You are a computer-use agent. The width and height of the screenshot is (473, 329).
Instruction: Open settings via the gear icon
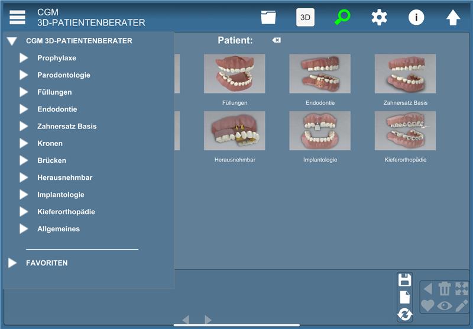379,17
